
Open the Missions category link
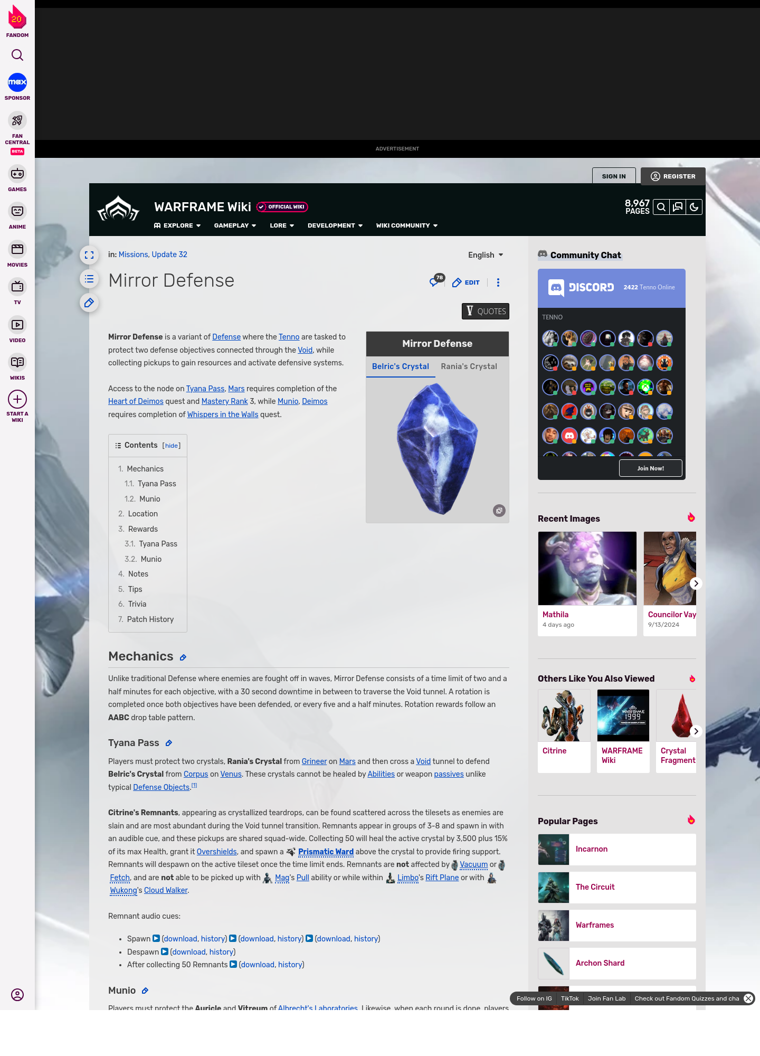tap(133, 254)
